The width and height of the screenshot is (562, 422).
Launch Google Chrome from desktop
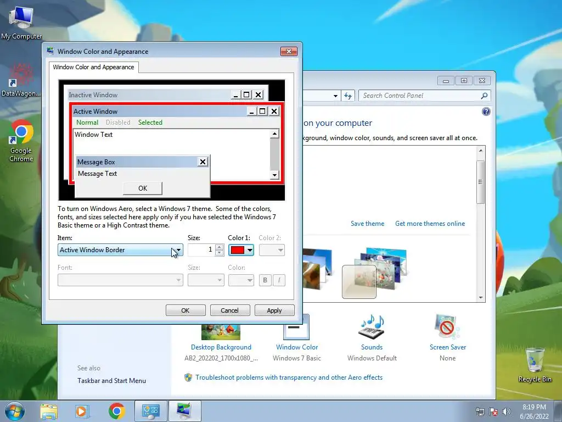pos(21,141)
